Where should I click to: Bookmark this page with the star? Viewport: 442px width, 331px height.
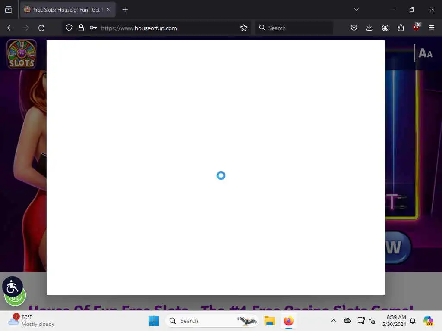(244, 28)
